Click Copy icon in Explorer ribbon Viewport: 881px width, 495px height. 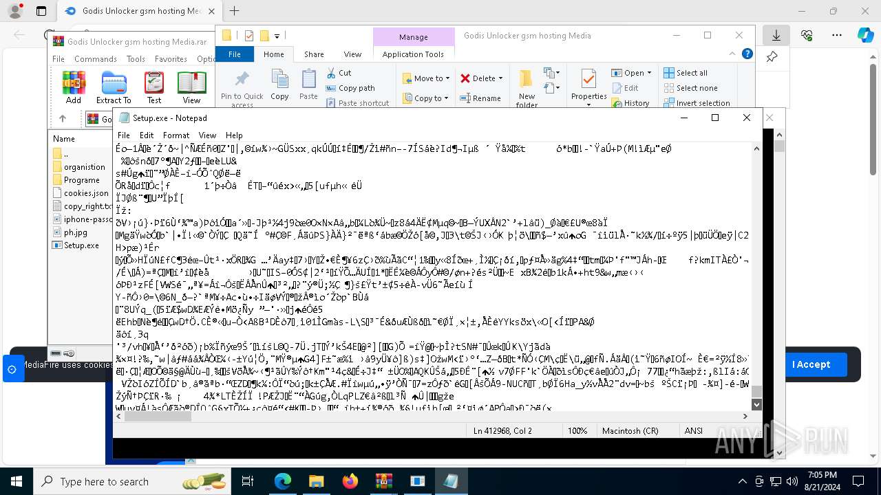click(x=279, y=85)
